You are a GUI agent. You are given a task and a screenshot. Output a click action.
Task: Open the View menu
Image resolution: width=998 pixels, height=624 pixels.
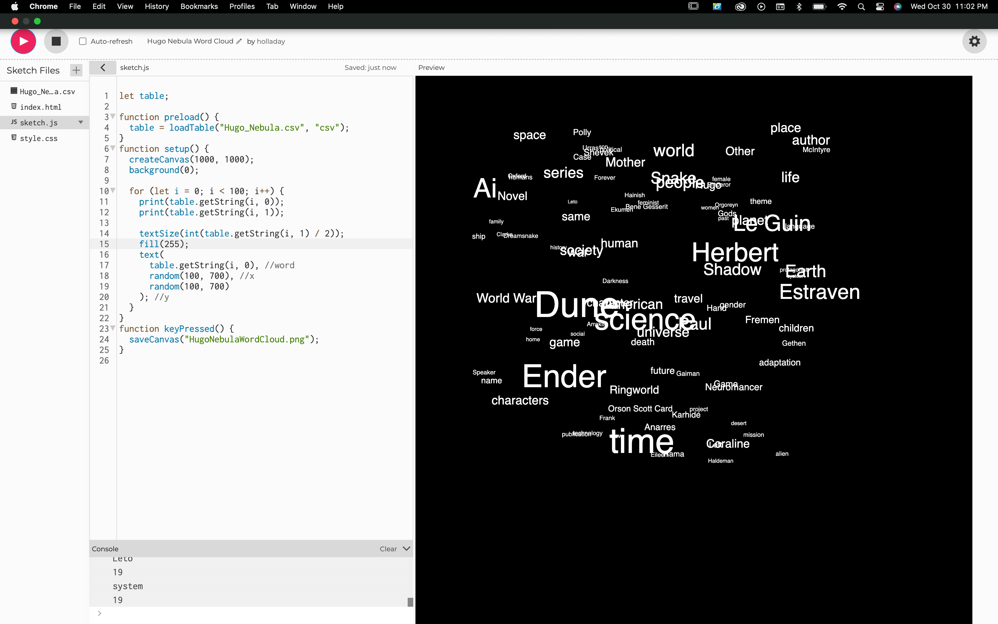click(x=125, y=7)
